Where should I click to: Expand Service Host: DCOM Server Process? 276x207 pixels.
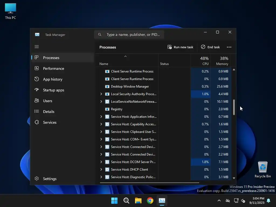[101, 162]
